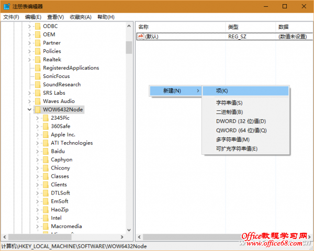Click the OEM folder icon

(38, 35)
